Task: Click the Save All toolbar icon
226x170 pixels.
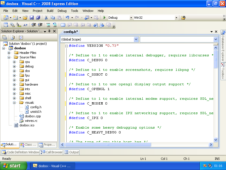Action: tap(38, 18)
